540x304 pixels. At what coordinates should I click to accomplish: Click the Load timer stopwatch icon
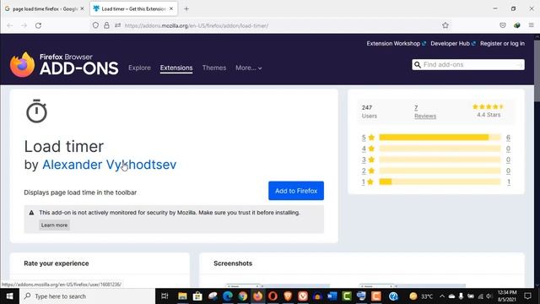tap(36, 111)
